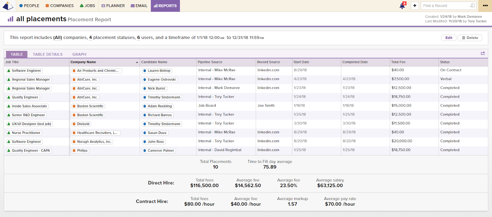Open the PLANNER menu

113,6
